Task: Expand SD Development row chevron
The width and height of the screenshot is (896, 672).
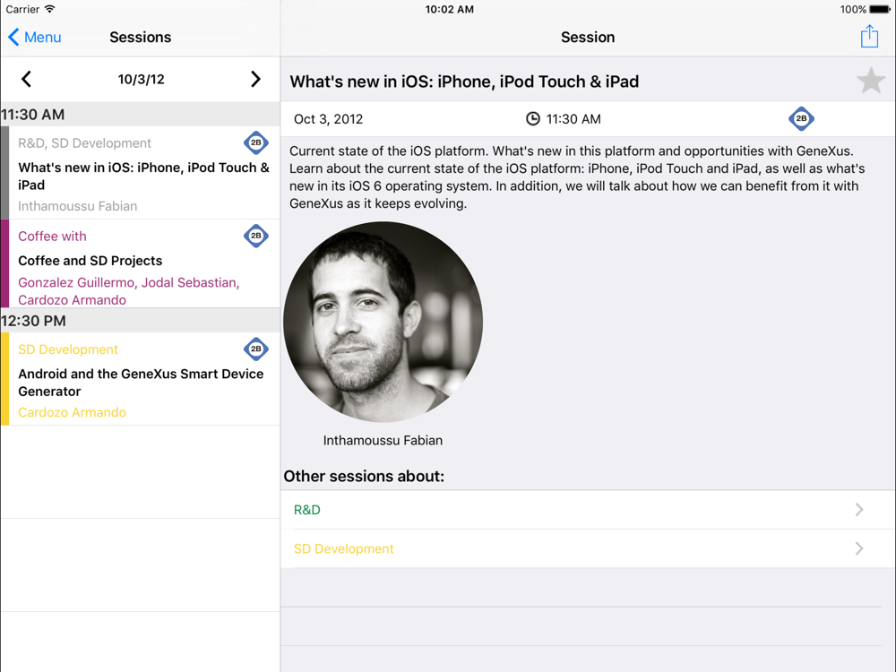Action: 859,548
